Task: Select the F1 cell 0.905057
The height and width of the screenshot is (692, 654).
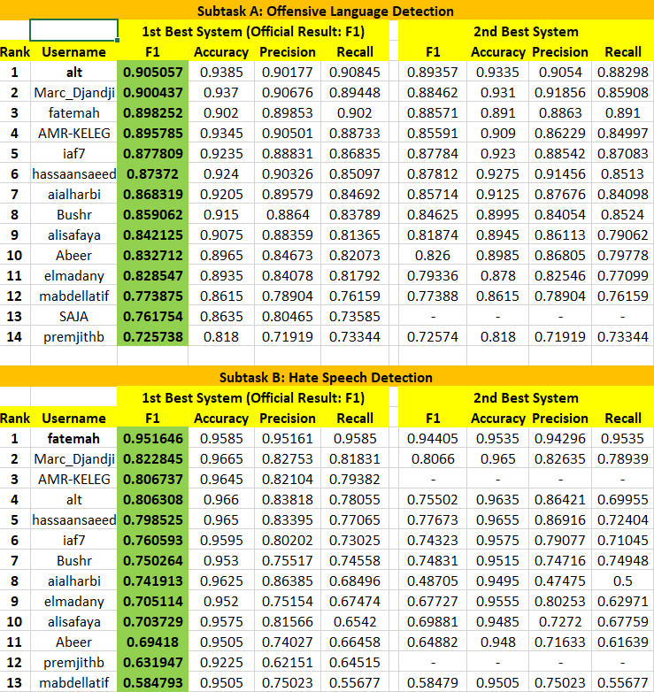Action: coord(153,72)
